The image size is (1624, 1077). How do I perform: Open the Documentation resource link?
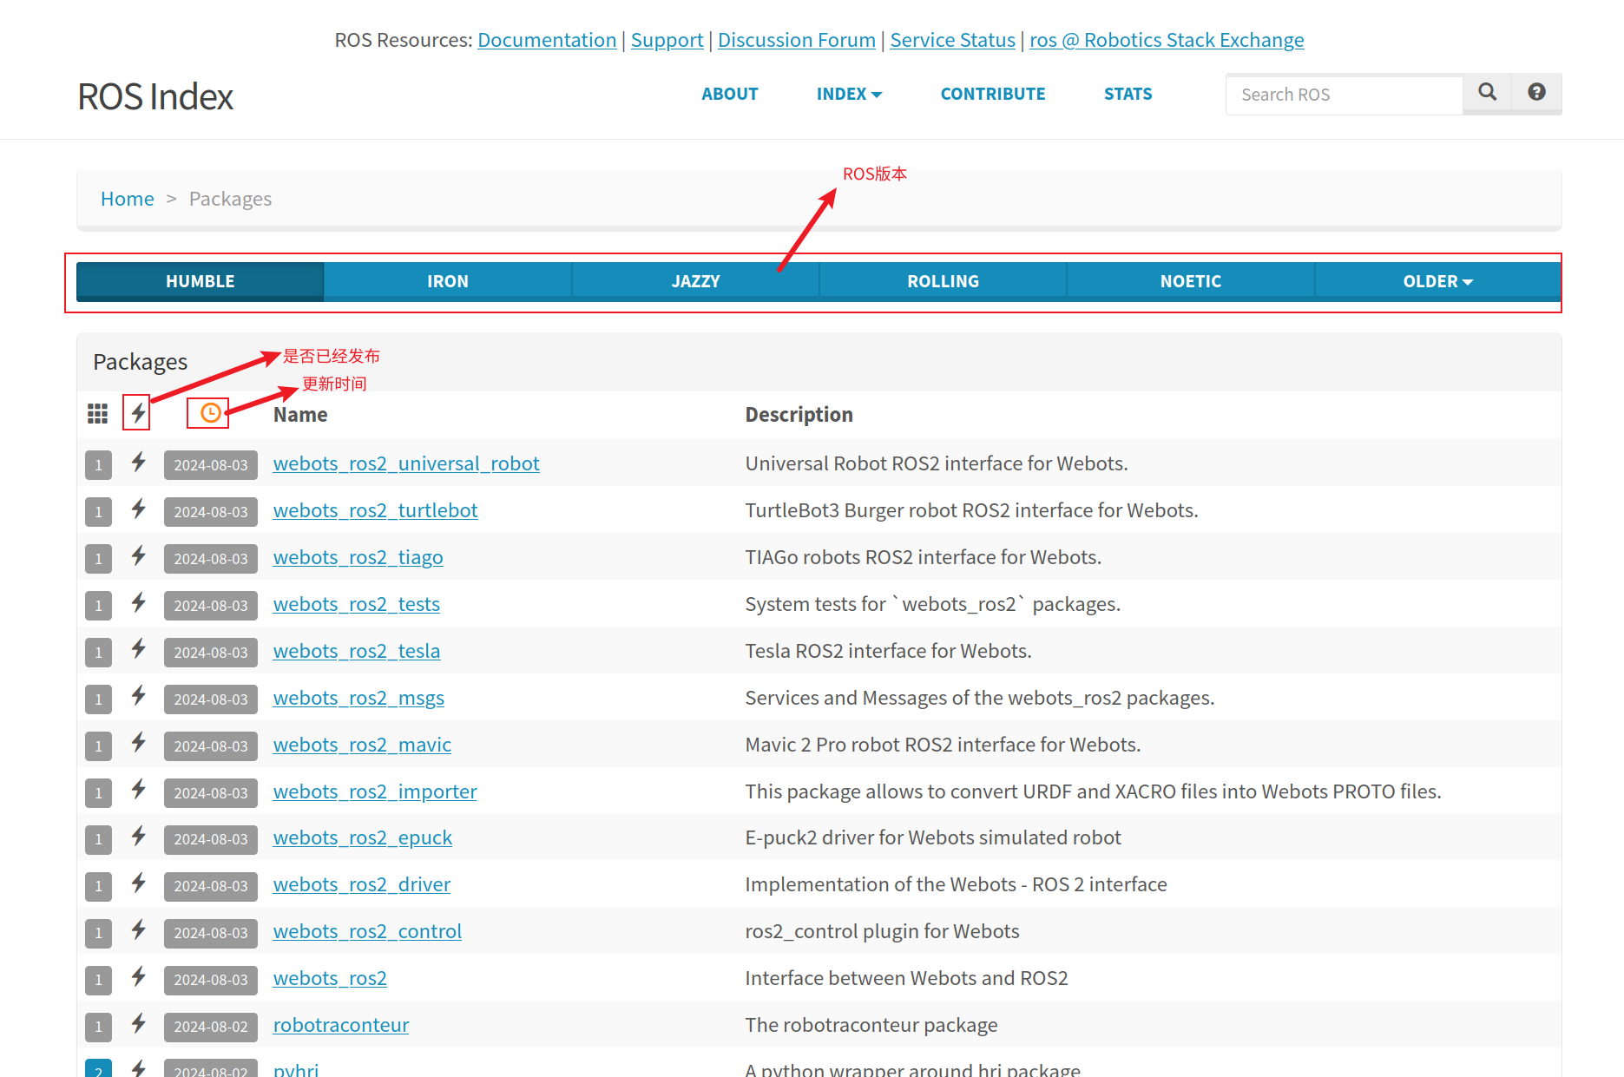pos(547,40)
